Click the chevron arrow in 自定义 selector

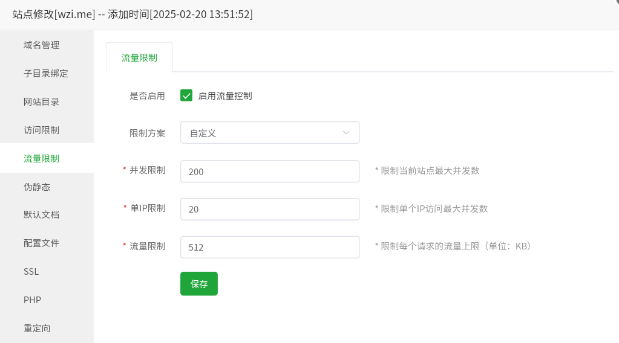click(346, 133)
